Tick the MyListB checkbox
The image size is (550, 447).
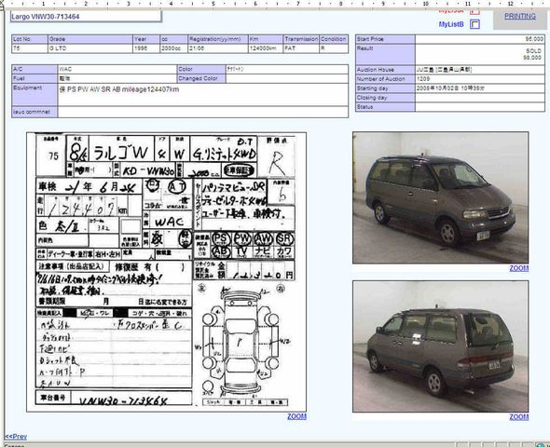click(x=474, y=24)
